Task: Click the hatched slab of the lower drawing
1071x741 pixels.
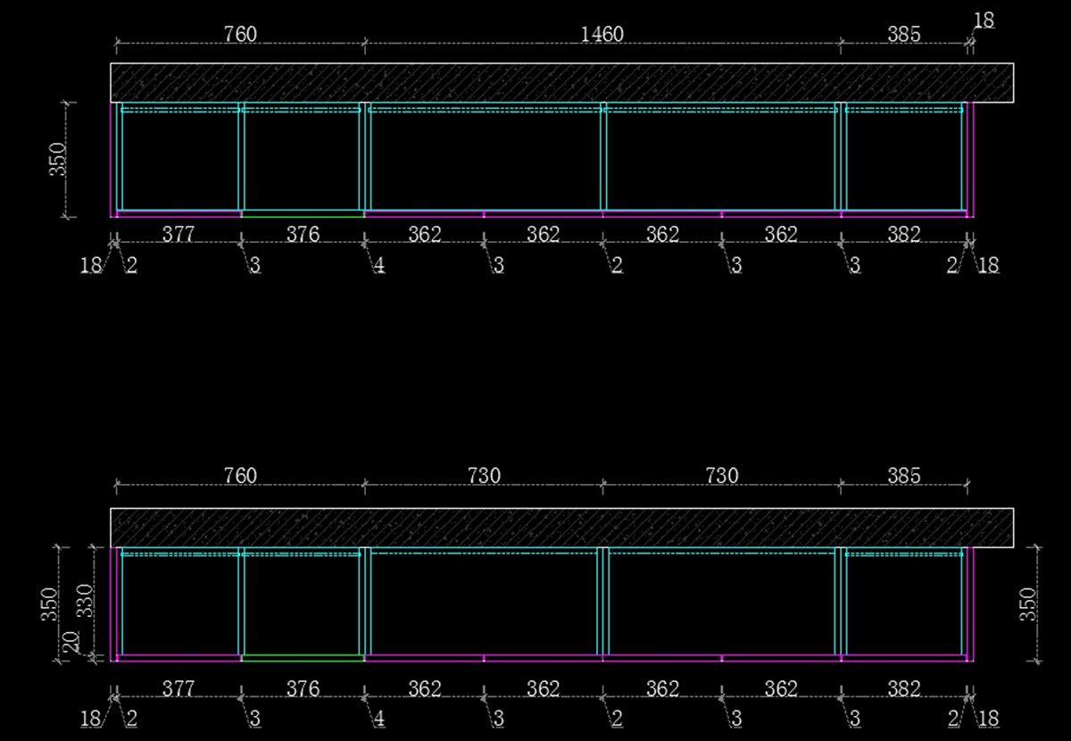Action: pyautogui.click(x=562, y=528)
